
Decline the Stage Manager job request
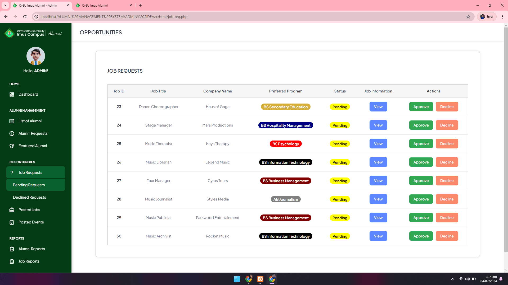click(447, 125)
